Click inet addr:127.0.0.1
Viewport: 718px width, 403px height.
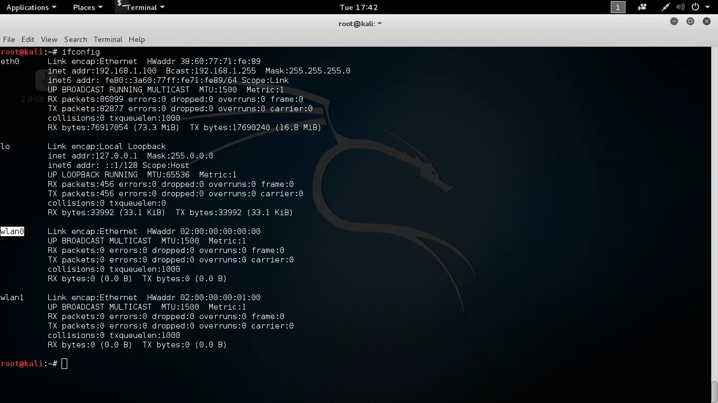pos(93,156)
